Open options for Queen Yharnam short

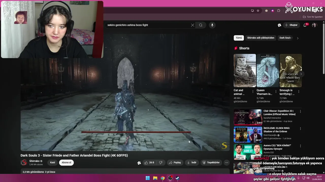276,92
